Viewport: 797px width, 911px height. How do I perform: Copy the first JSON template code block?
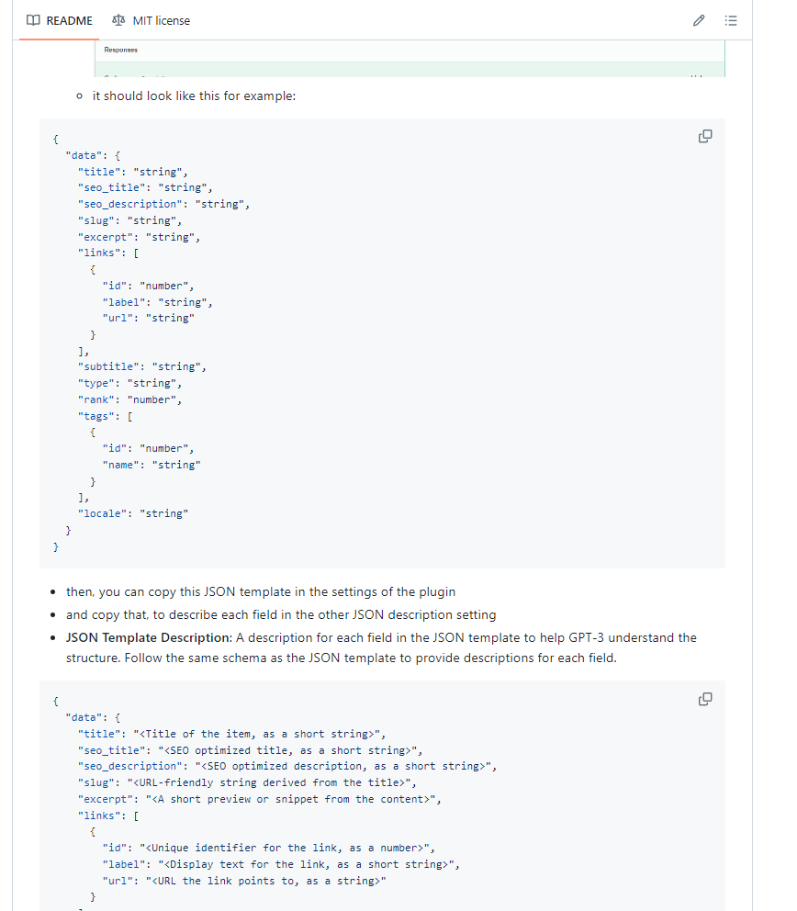[705, 137]
